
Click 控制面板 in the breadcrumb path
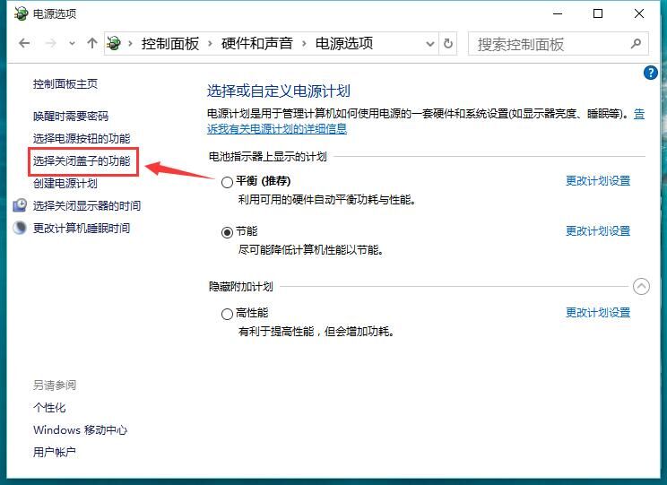coord(169,43)
